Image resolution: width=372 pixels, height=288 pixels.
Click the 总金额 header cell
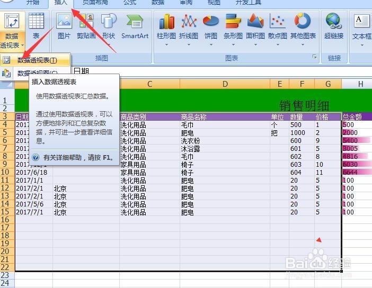tap(357, 116)
